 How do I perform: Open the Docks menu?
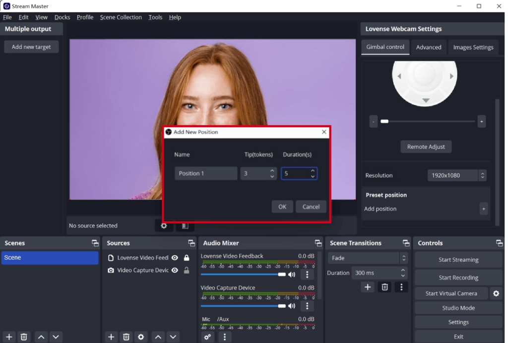[62, 17]
